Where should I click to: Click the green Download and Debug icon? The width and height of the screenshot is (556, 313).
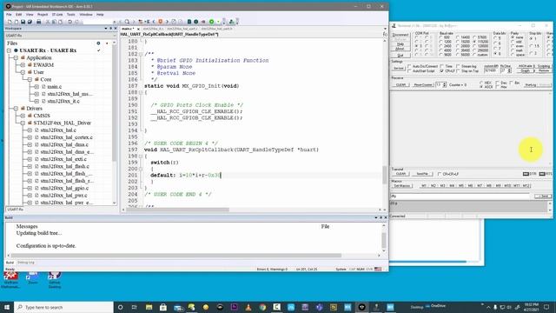click(x=212, y=22)
